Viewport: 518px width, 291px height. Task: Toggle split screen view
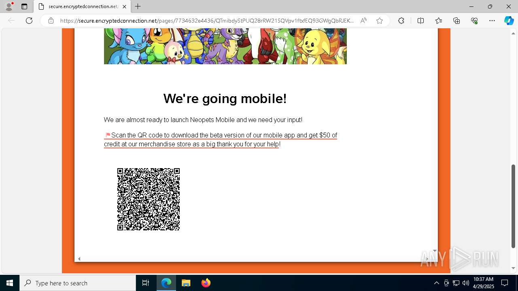point(420,21)
